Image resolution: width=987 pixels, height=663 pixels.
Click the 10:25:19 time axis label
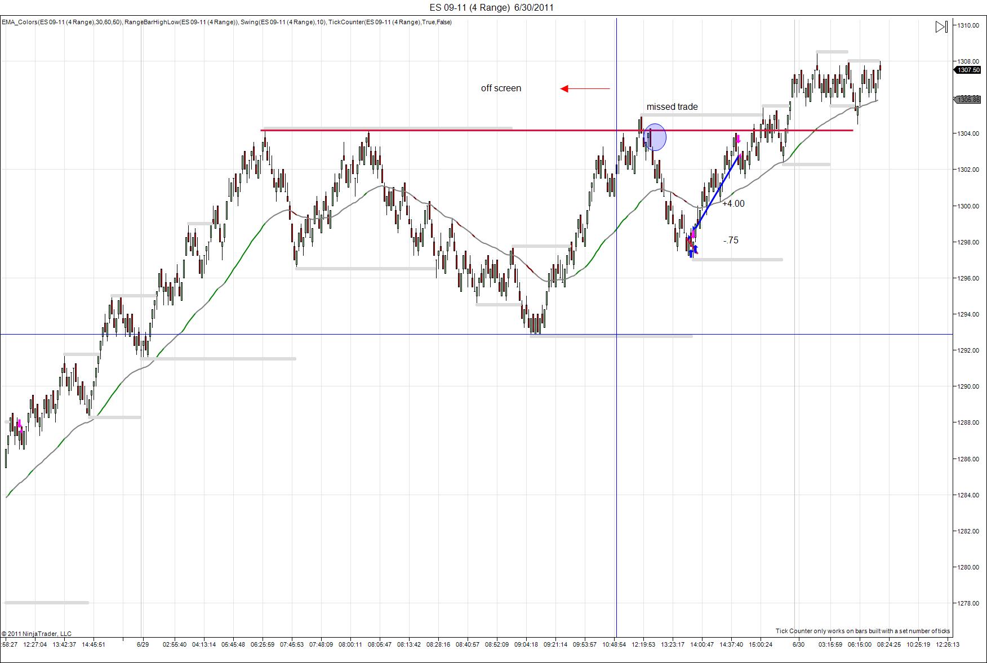pyautogui.click(x=918, y=644)
